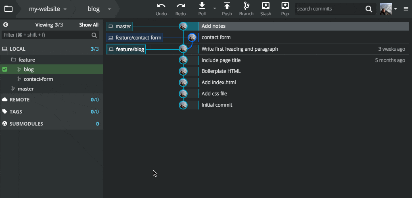Click the 3 weeks ago timestamp
Image resolution: width=412 pixels, height=198 pixels.
click(391, 49)
